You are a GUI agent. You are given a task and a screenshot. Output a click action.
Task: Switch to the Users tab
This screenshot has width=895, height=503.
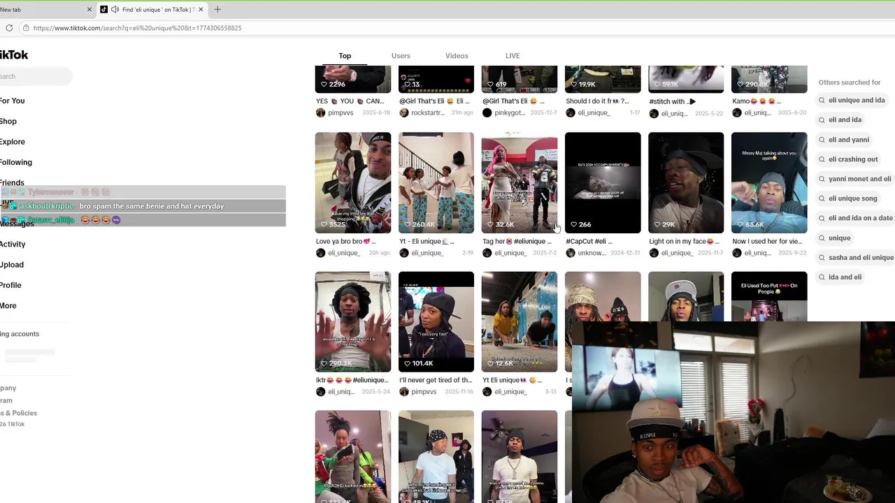pos(401,56)
